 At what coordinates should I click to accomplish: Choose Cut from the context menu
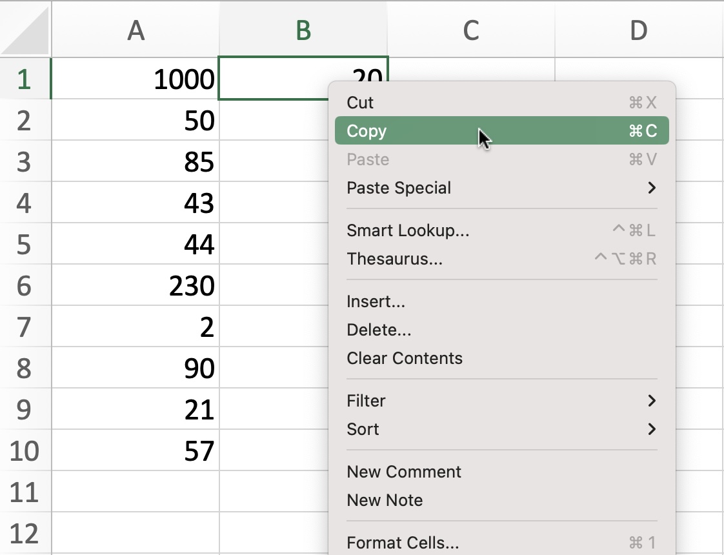[502, 103]
